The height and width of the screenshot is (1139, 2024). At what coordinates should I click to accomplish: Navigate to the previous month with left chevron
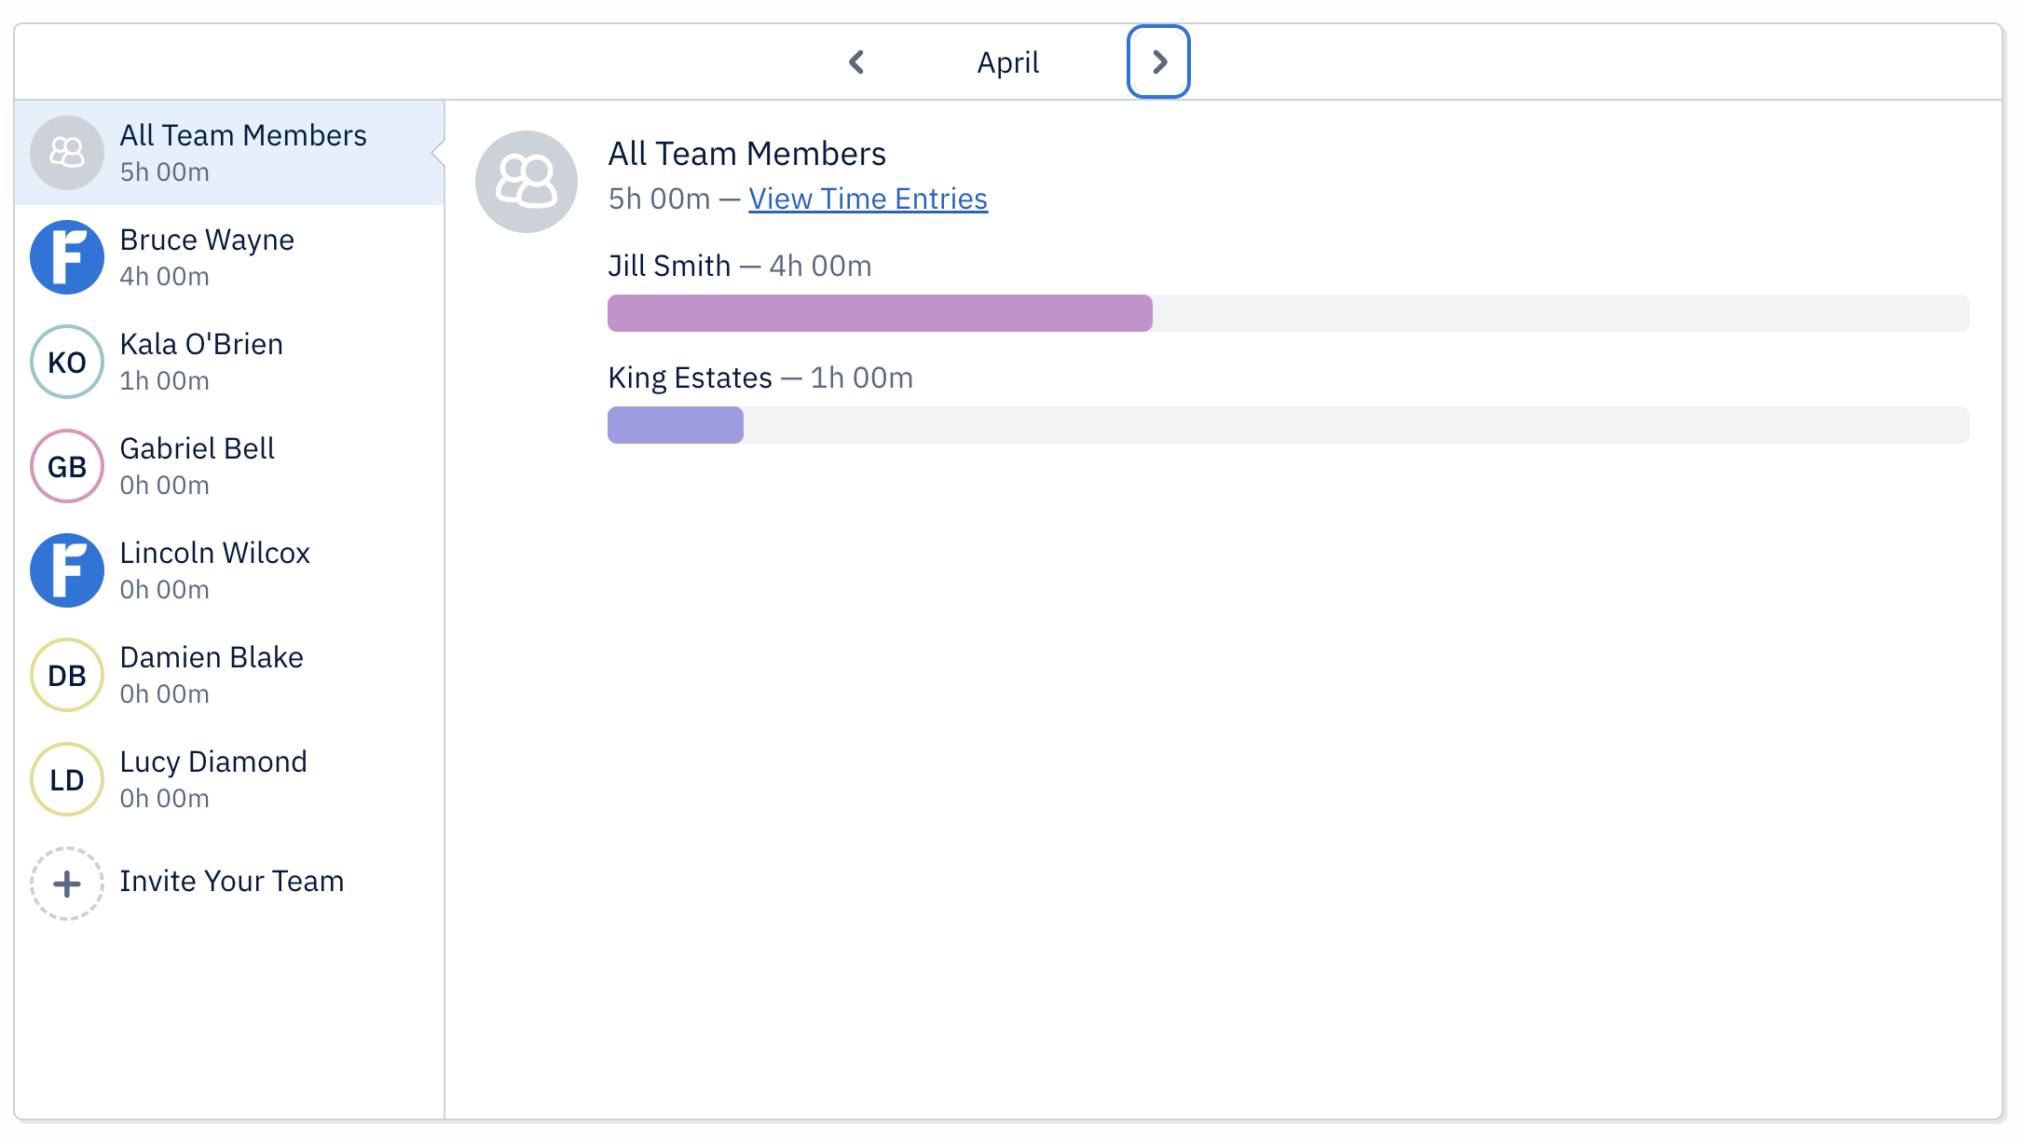click(x=856, y=62)
